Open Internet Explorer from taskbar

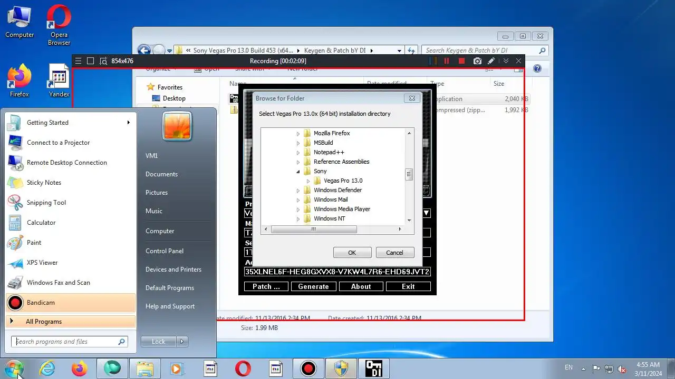click(47, 368)
